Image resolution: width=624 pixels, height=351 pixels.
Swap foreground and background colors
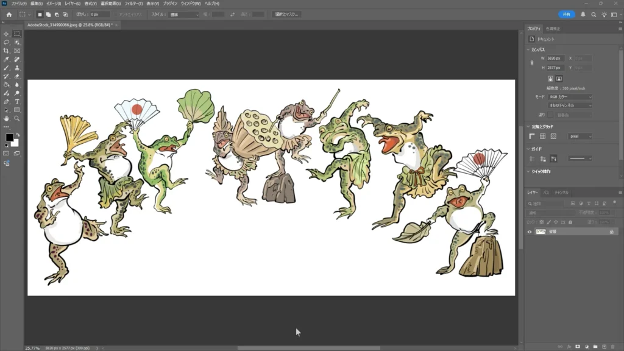pyautogui.click(x=18, y=135)
